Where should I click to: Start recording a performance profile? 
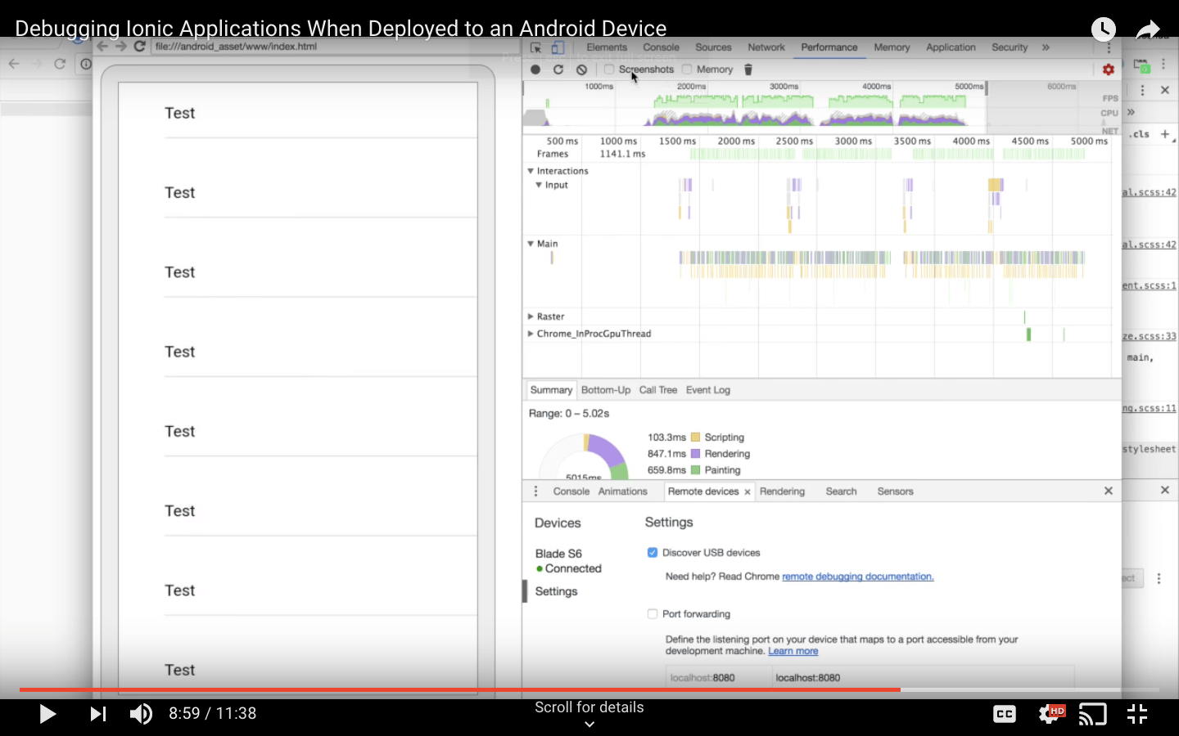pyautogui.click(x=535, y=70)
